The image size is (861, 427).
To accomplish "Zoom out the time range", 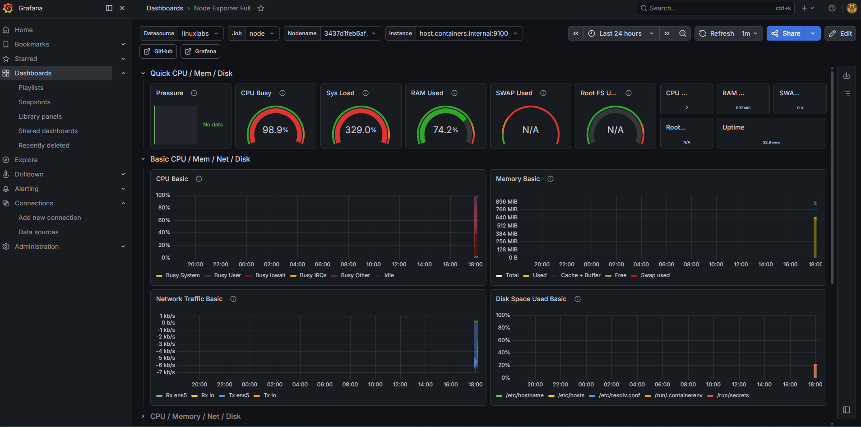I will click(683, 33).
